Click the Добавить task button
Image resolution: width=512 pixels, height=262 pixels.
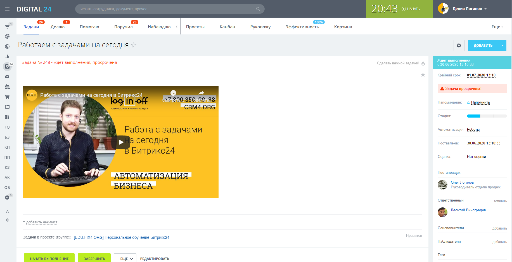coord(483,45)
